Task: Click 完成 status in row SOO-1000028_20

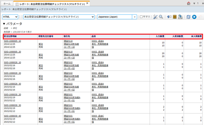Action: click(41, 79)
